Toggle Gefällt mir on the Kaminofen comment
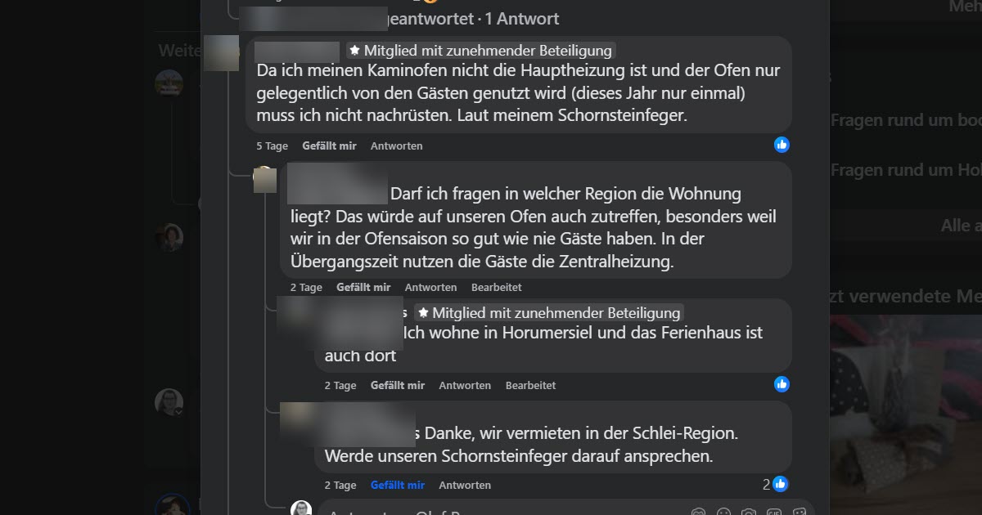The width and height of the screenshot is (982, 515). pos(329,146)
